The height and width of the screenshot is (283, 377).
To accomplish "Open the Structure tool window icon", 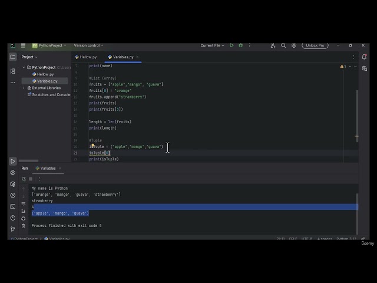I will click(13, 71).
